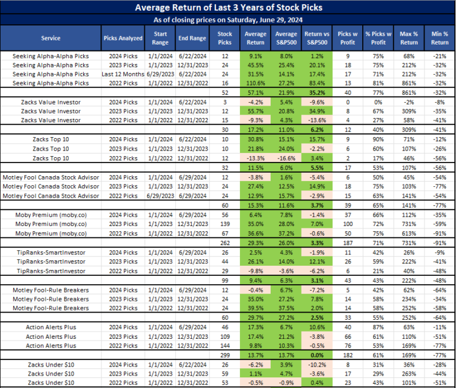
Task: Select the 110.6% average return cell
Action: pos(256,84)
